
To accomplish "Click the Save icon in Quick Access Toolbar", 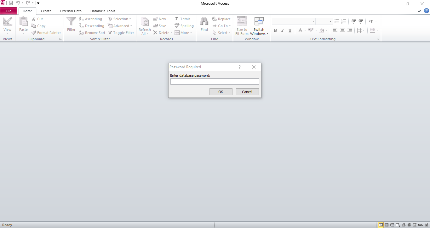I will click(x=11, y=3).
